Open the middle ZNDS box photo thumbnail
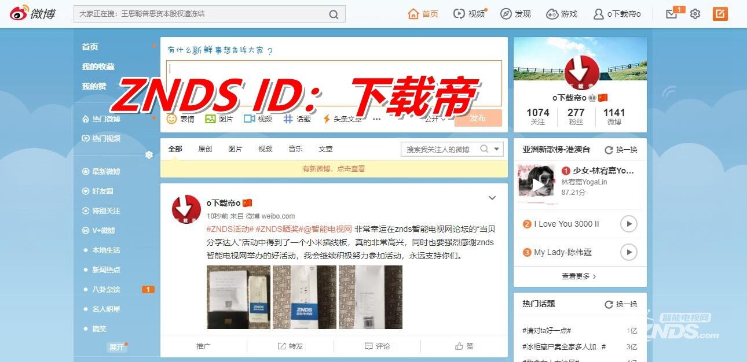Image resolution: width=747 pixels, height=362 pixels. click(x=305, y=297)
